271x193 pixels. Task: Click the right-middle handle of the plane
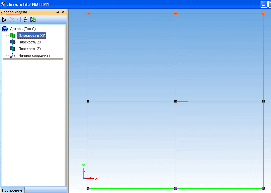pos(263,101)
